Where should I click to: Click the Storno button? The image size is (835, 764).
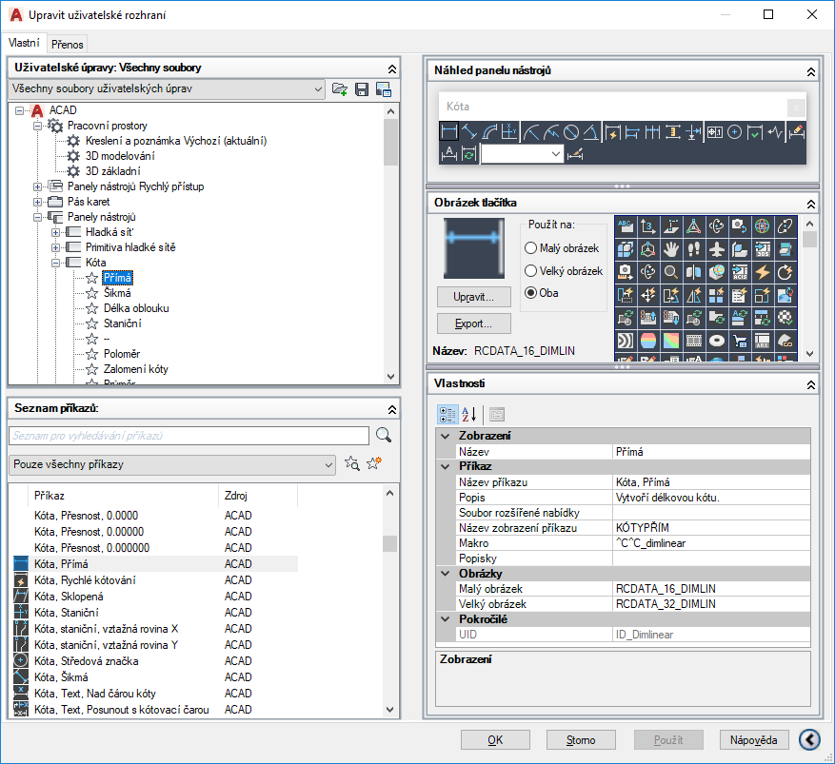pyautogui.click(x=581, y=740)
